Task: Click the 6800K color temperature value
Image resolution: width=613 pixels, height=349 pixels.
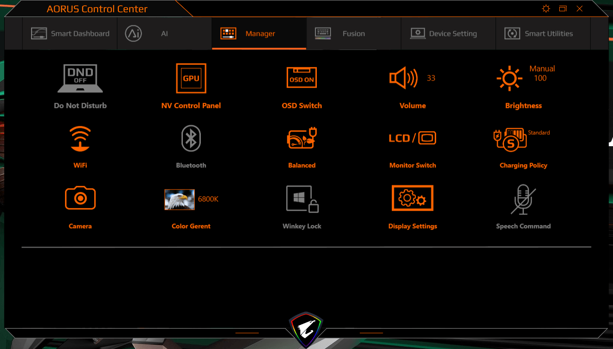Action: [x=208, y=199]
